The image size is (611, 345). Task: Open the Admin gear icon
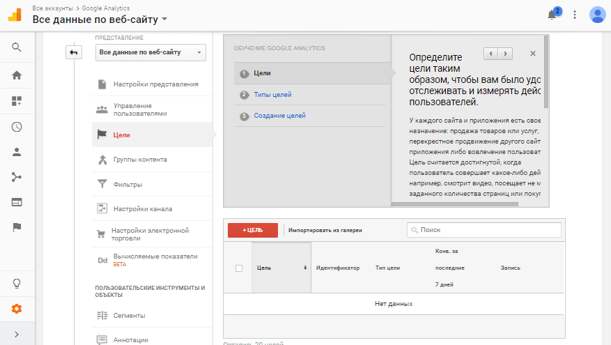coord(16,309)
